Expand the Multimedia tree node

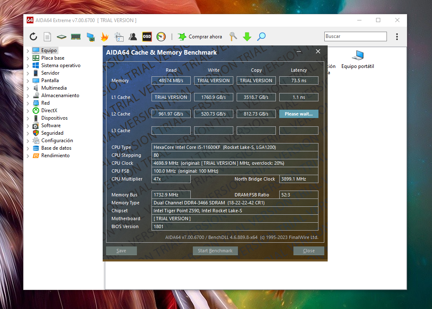(x=28, y=88)
